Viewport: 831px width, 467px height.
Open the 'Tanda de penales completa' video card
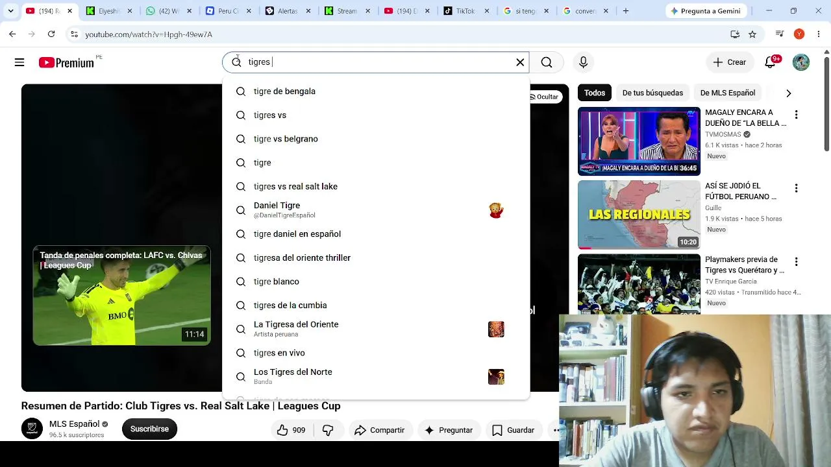122,296
